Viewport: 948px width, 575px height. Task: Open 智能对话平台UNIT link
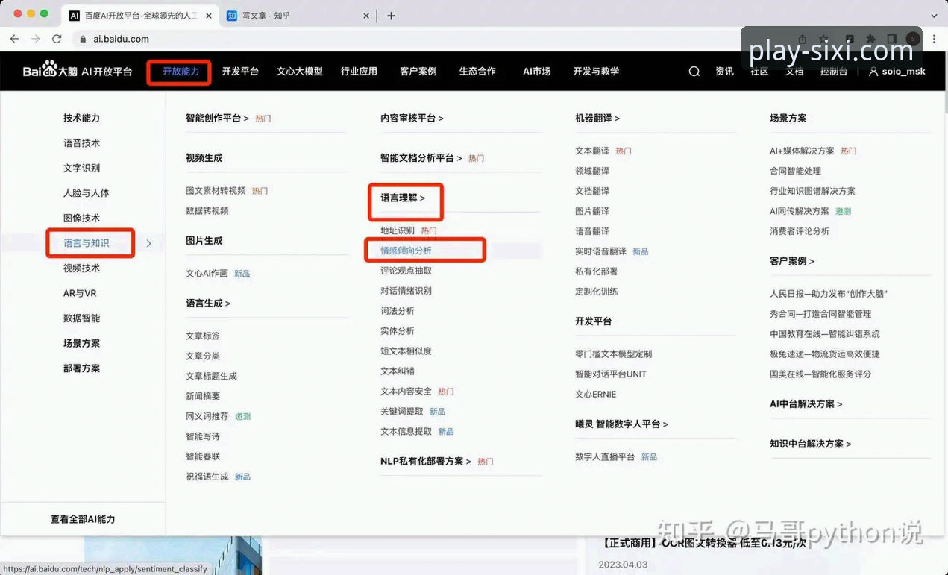coord(611,374)
